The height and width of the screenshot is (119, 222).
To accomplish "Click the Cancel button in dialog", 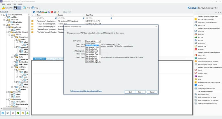I will (152, 92).
